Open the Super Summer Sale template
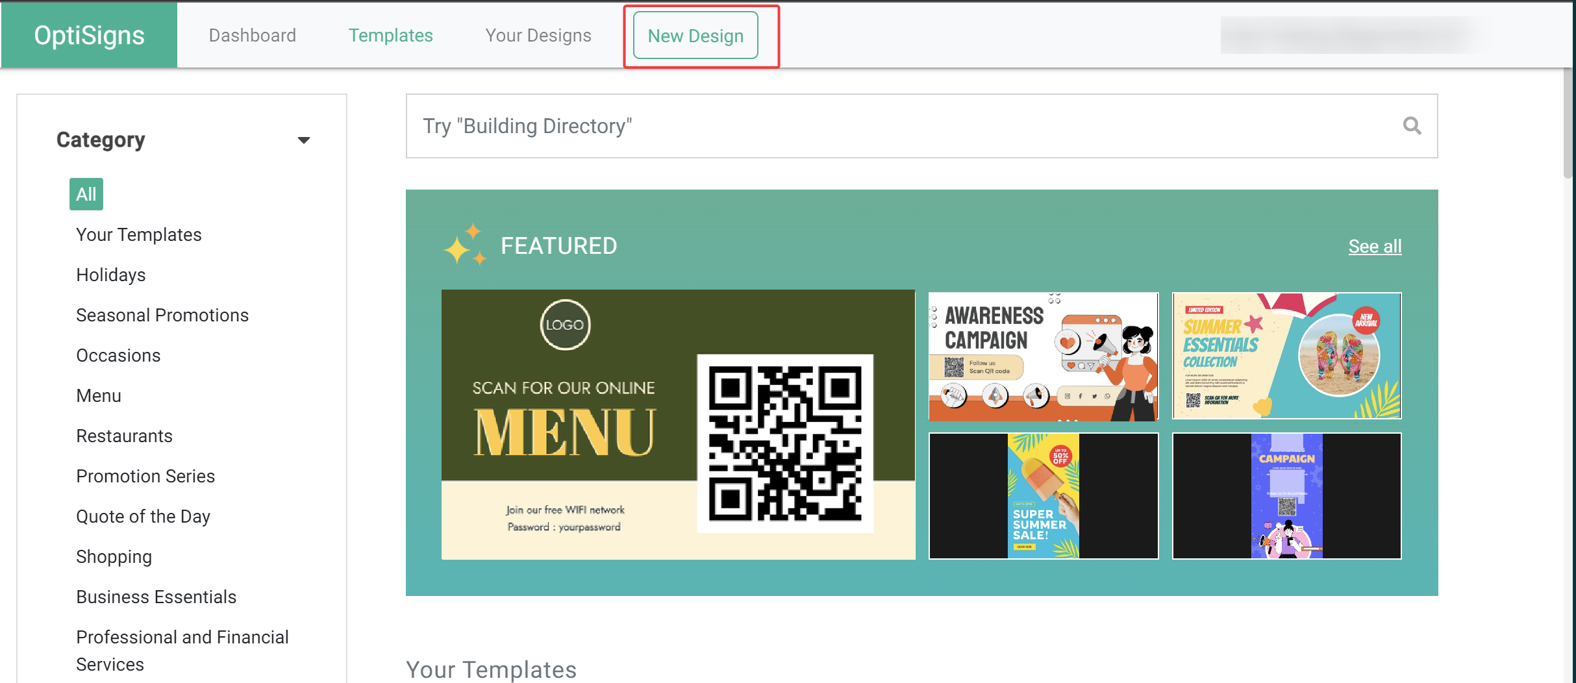1576x683 pixels. click(1044, 496)
